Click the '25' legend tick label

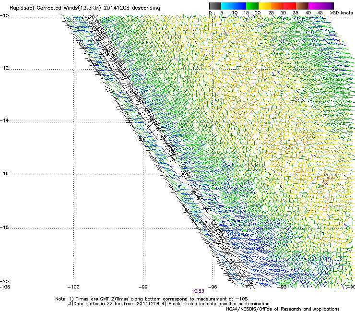[271, 13]
